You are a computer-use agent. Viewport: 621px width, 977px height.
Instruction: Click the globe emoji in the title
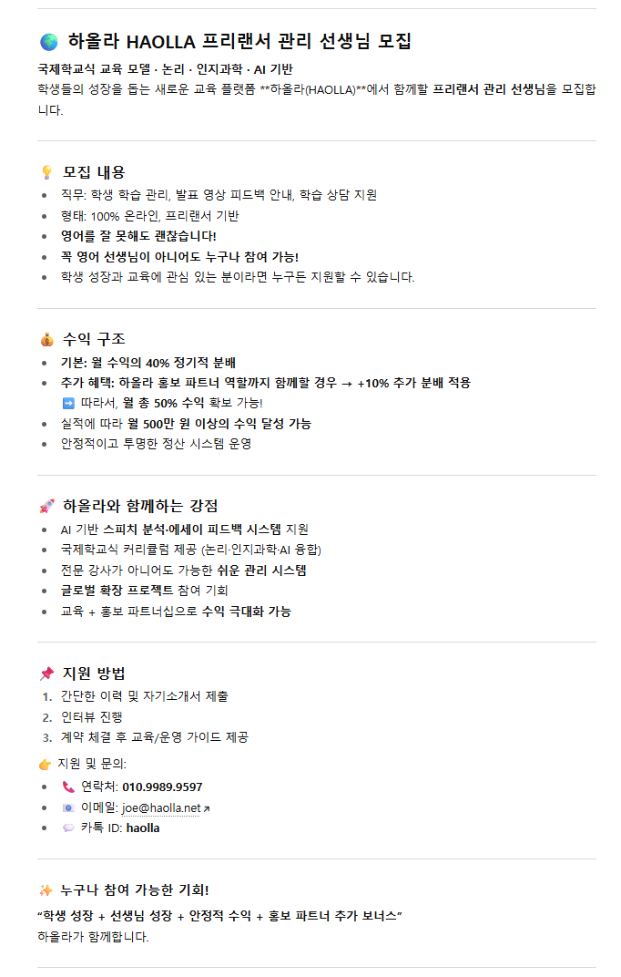49,42
